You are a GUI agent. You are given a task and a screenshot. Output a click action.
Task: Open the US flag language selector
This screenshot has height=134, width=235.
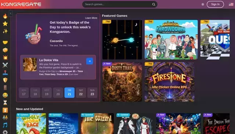click(x=231, y=4)
